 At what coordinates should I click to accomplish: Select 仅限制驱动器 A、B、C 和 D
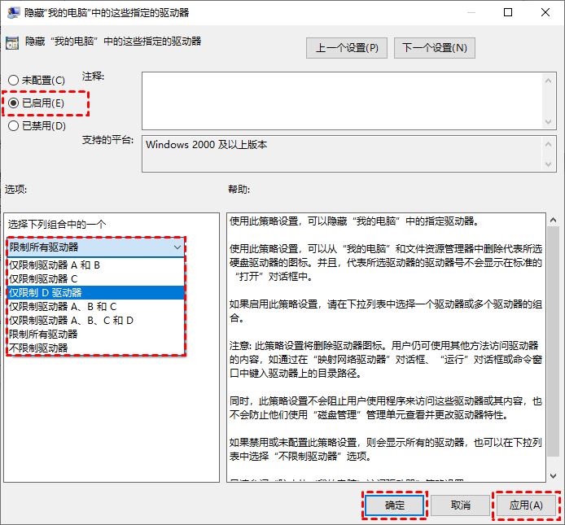71,320
